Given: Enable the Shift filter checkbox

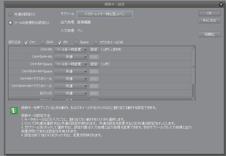Looking at the screenshot, I should pyautogui.click(x=43, y=42).
